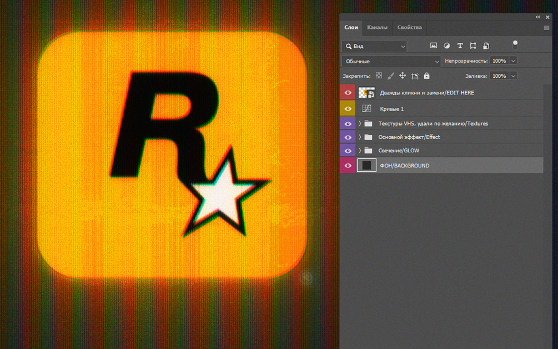Select the Основной эффект/Effect group name
558x349 pixels.
(409, 137)
